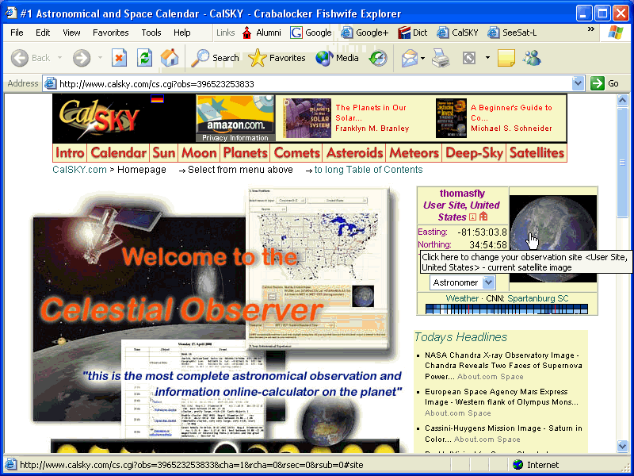634x476 pixels.
Task: Select the Asteroids tab on CalSKY menu
Action: coord(354,153)
